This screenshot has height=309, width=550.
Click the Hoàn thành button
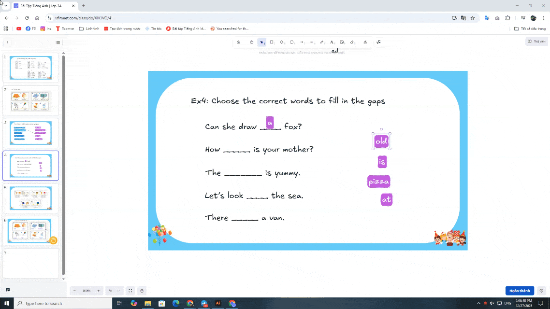(520, 291)
